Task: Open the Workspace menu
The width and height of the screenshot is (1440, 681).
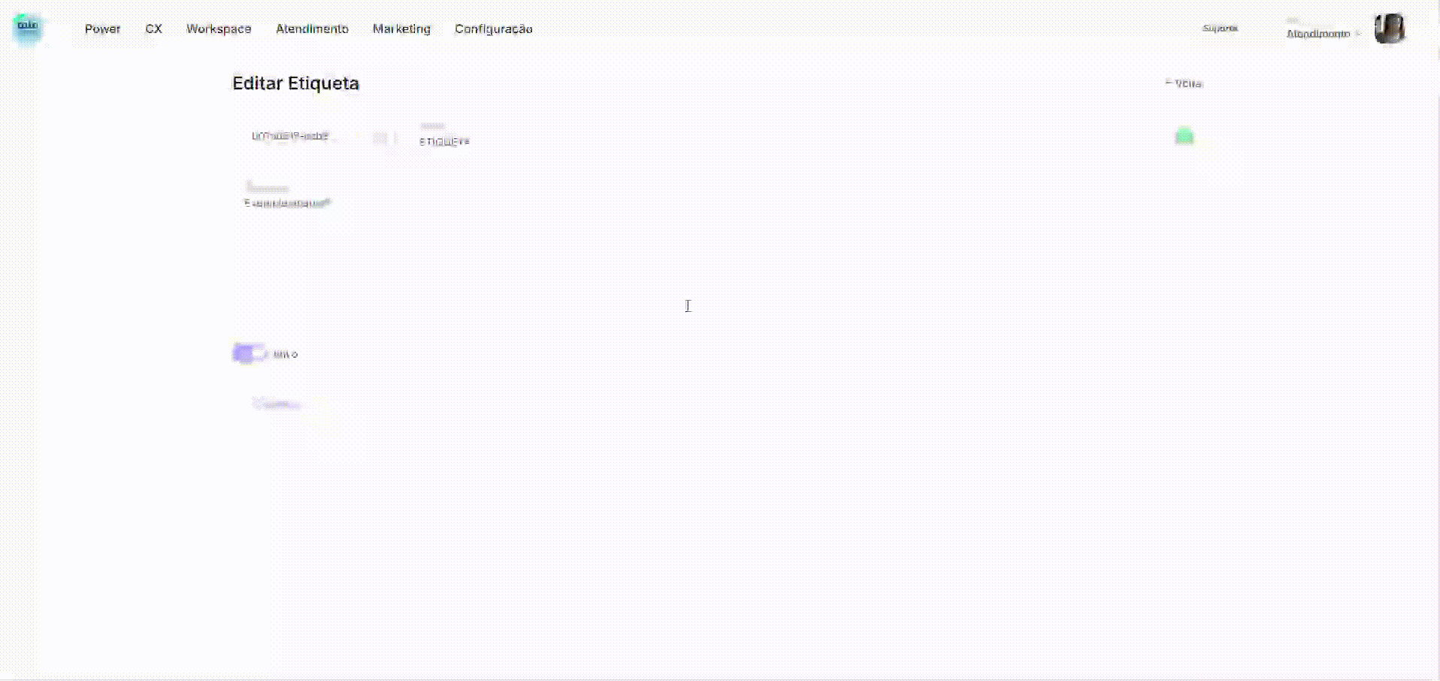Action: 219,29
